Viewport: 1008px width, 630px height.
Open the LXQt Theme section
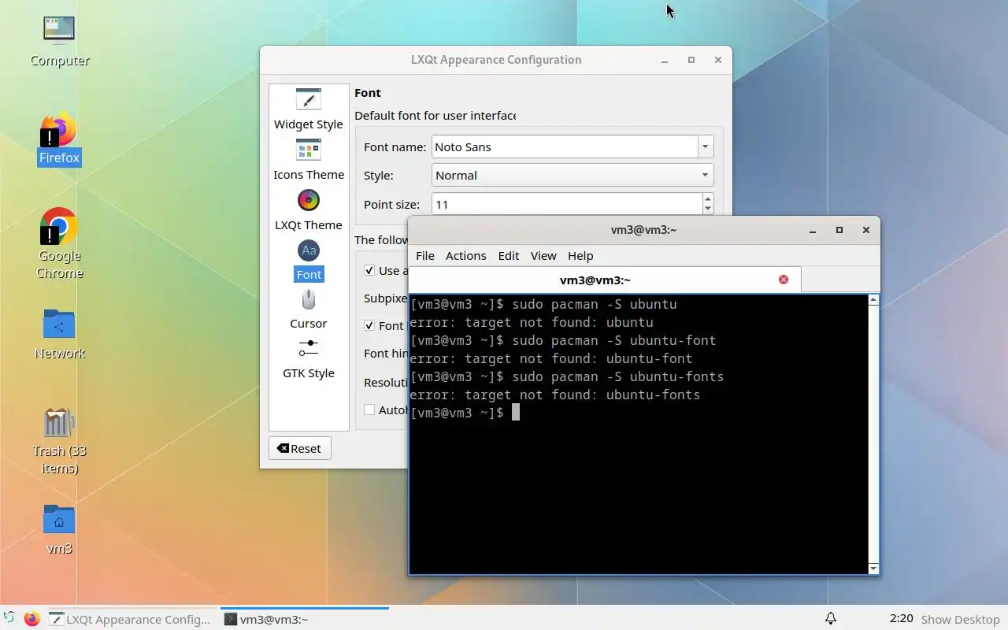308,210
